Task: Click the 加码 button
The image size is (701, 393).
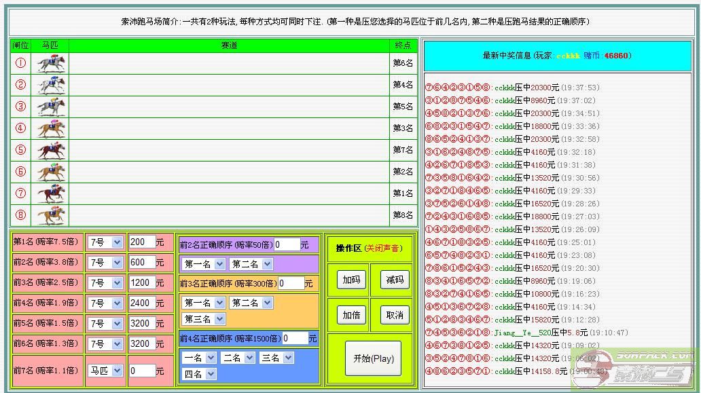Action: [352, 279]
